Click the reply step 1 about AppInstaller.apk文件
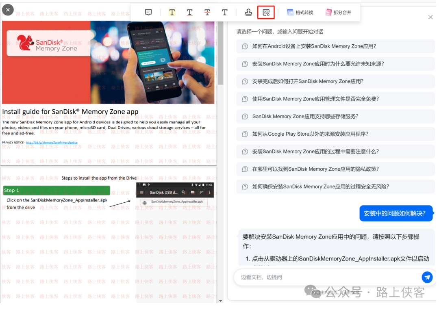439x310 pixels. [x=337, y=259]
